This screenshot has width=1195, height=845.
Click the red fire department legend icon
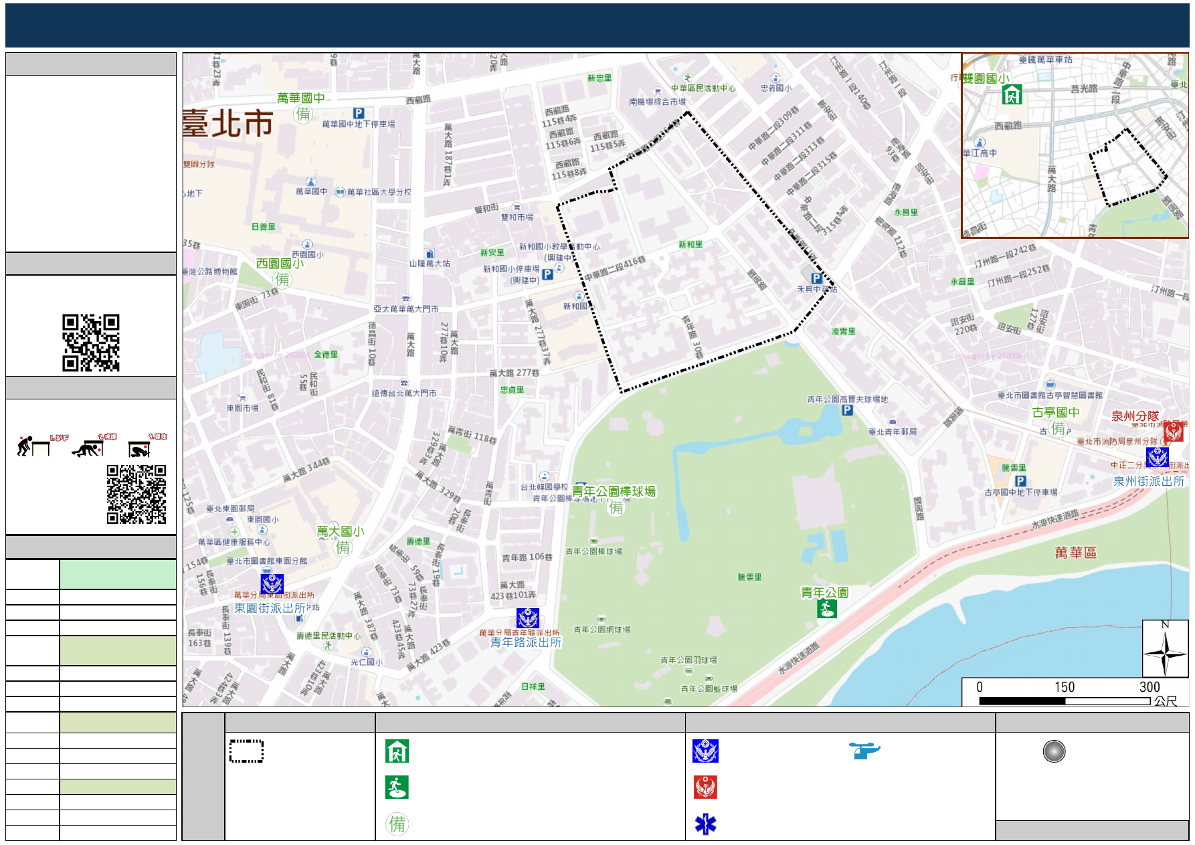coord(705,787)
